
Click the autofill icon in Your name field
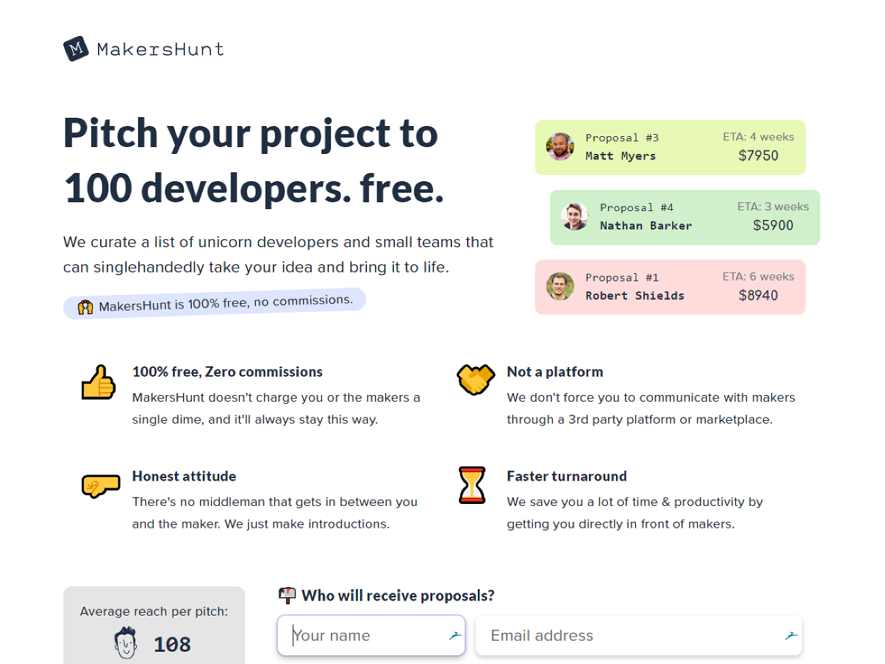(455, 635)
